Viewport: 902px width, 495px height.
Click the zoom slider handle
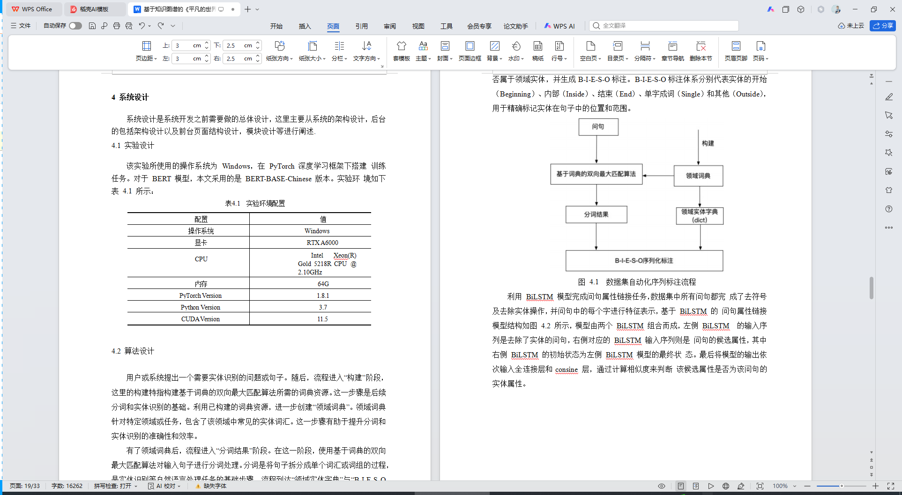pos(842,486)
